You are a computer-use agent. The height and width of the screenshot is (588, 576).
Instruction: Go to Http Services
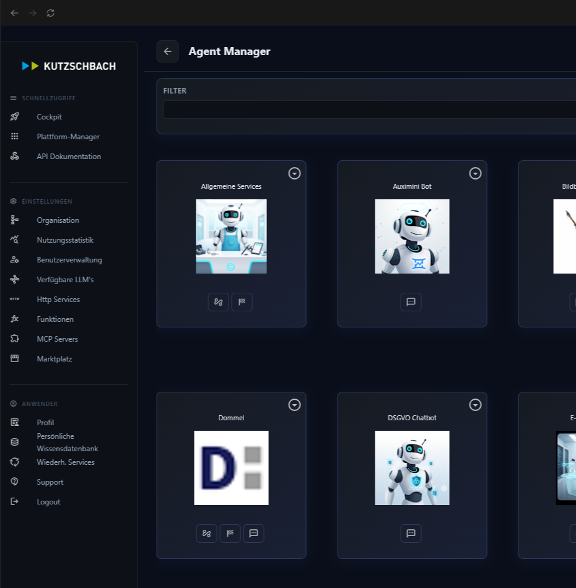(x=58, y=300)
